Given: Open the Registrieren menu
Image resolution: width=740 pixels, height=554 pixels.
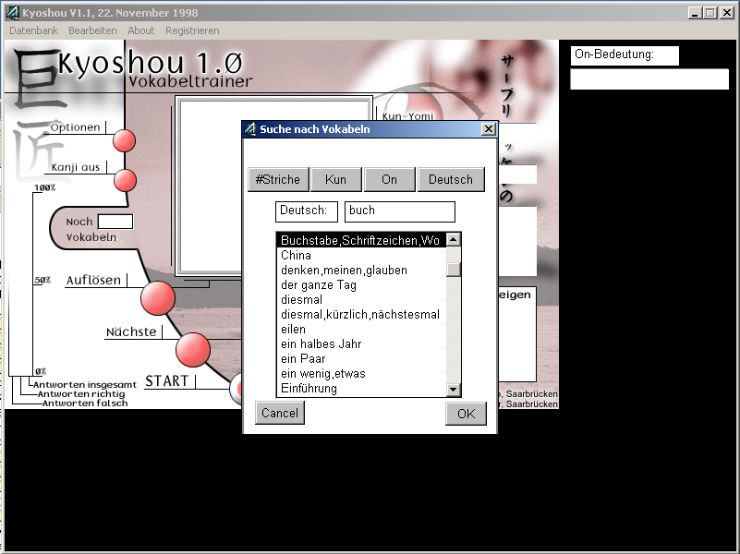Looking at the screenshot, I should click(192, 30).
